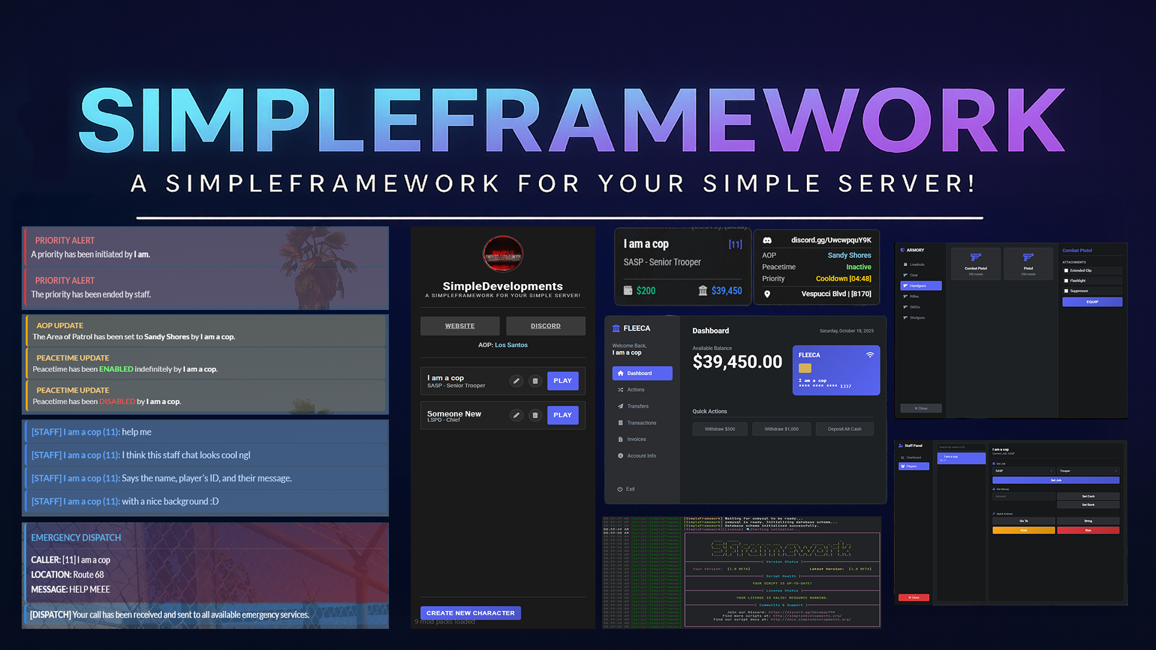This screenshot has width=1156, height=650.
Task: Click the player search field in Staff Panel
Action: (x=962, y=447)
